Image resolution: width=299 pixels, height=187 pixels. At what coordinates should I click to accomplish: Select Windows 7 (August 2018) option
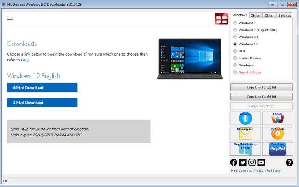[x=255, y=30]
